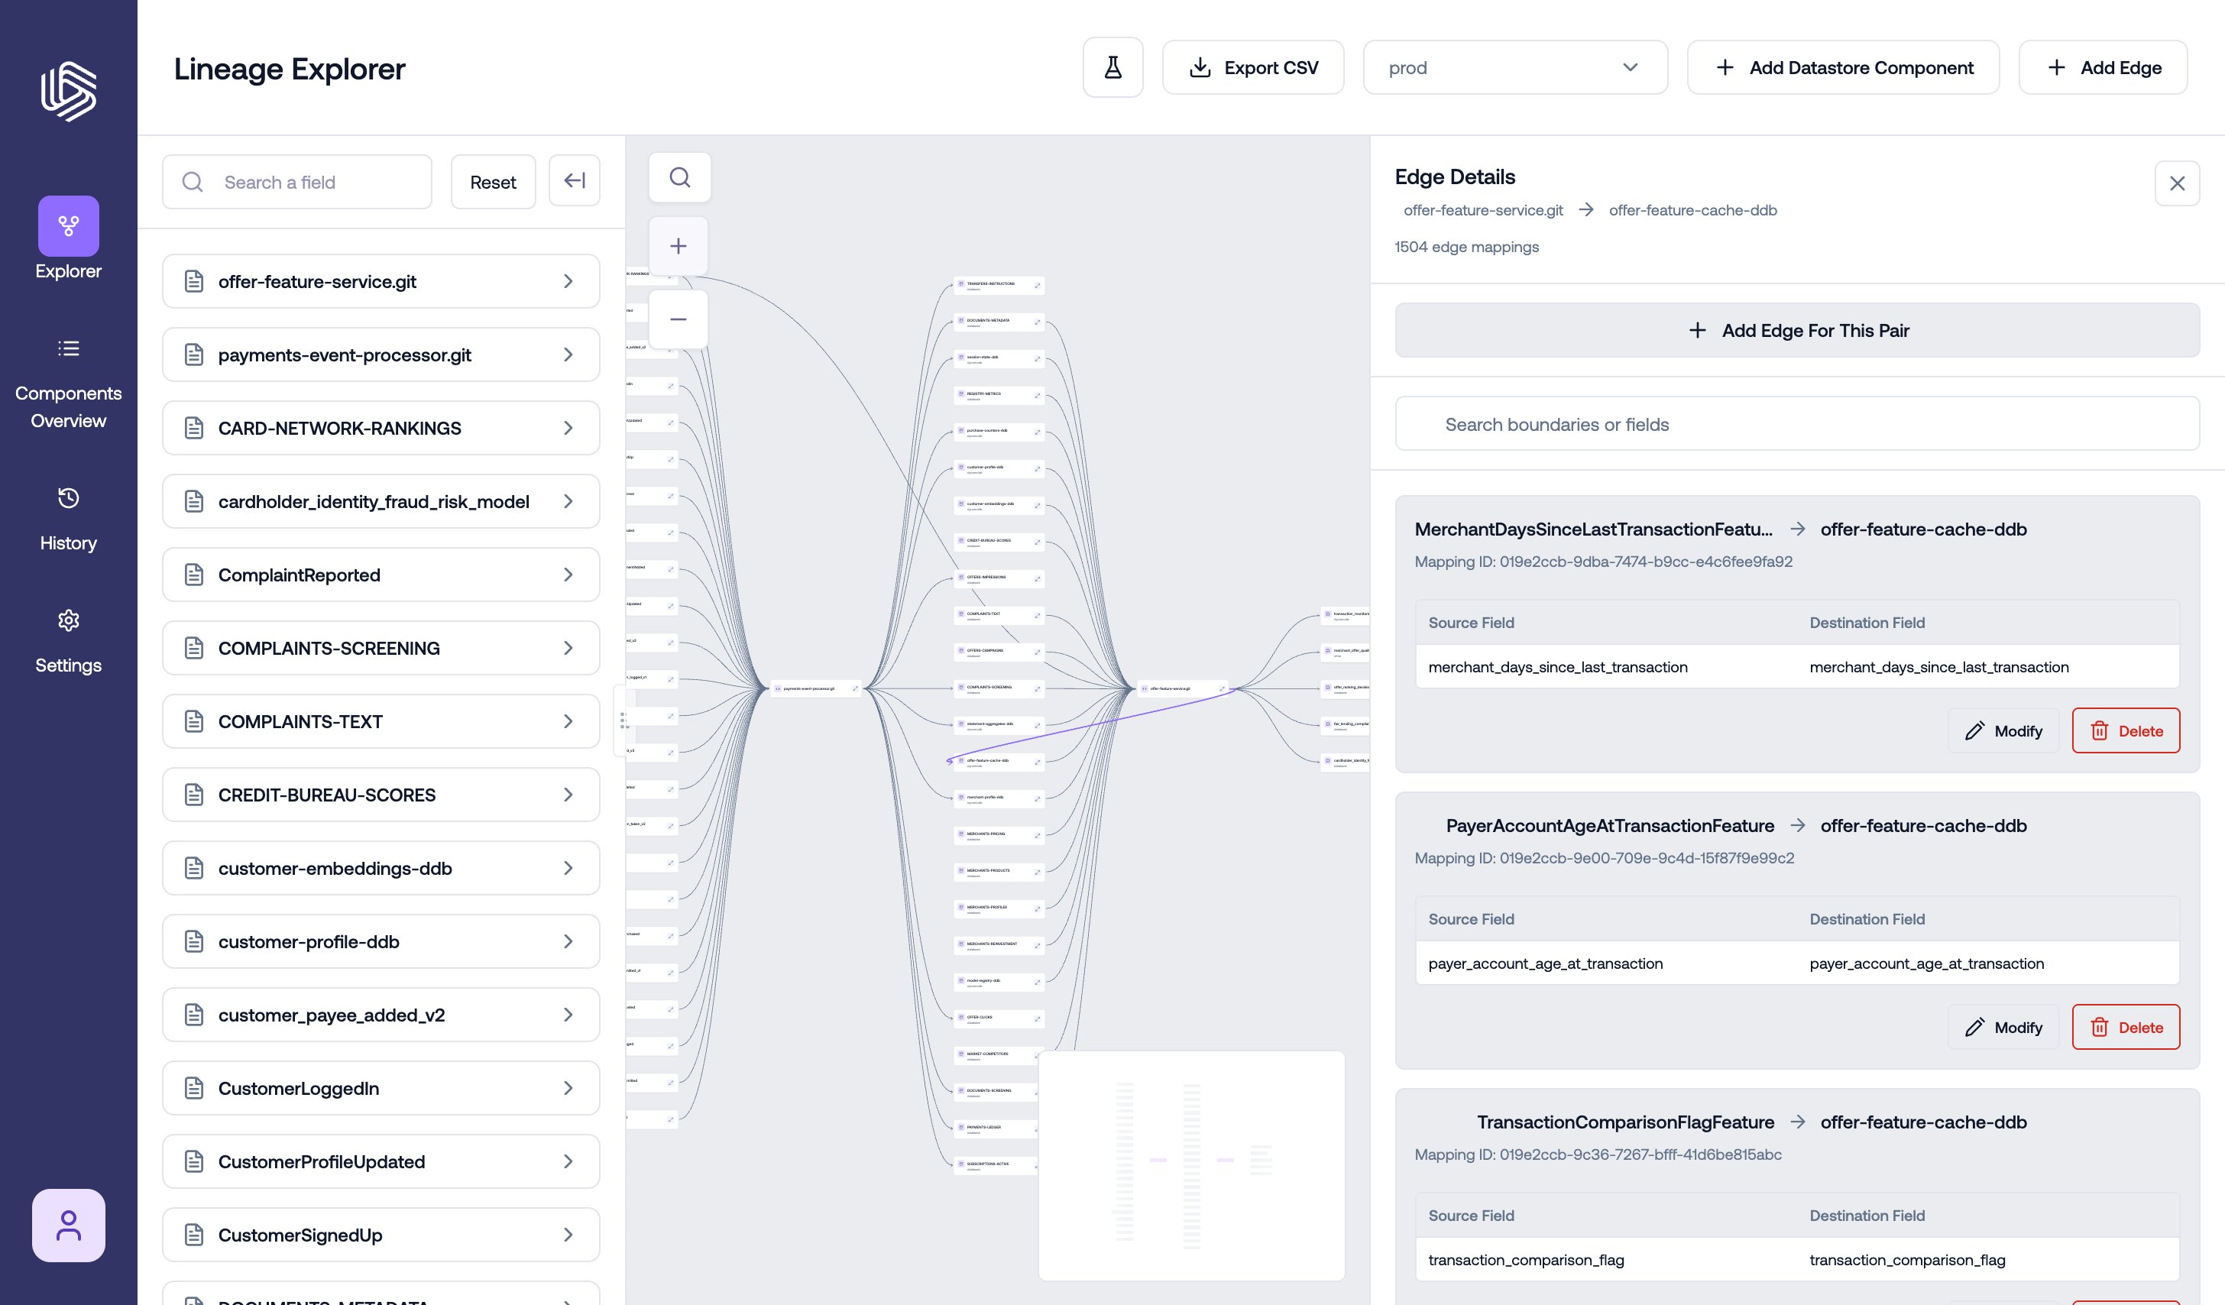Click the graph minimap thumbnail
This screenshot has width=2225, height=1305.
pos(1191,1164)
